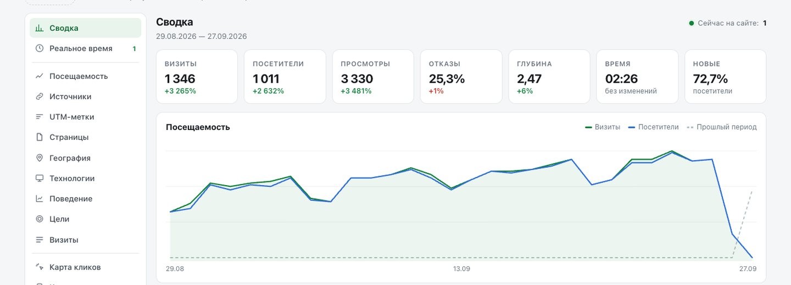The height and width of the screenshot is (285, 791).
Task: Select the Отказы 25,3% metric card
Action: [461, 77]
